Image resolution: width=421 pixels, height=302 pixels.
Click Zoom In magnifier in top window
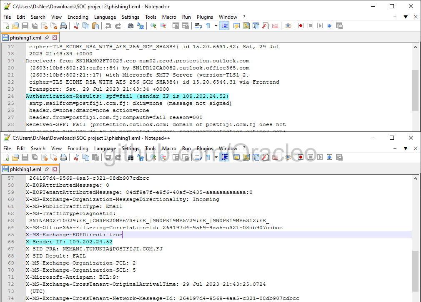click(153, 26)
